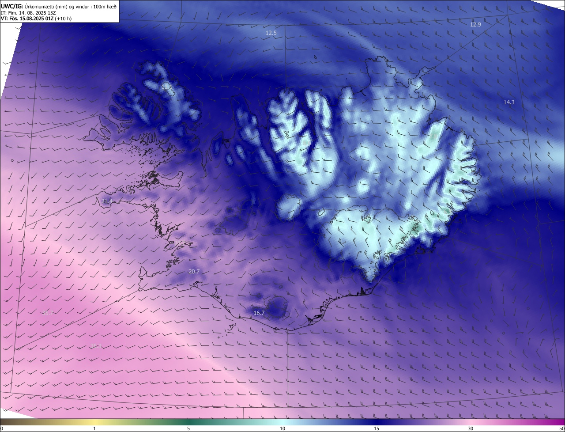Click the colorbar tick label 1
The height and width of the screenshot is (432, 565).
pos(94,428)
